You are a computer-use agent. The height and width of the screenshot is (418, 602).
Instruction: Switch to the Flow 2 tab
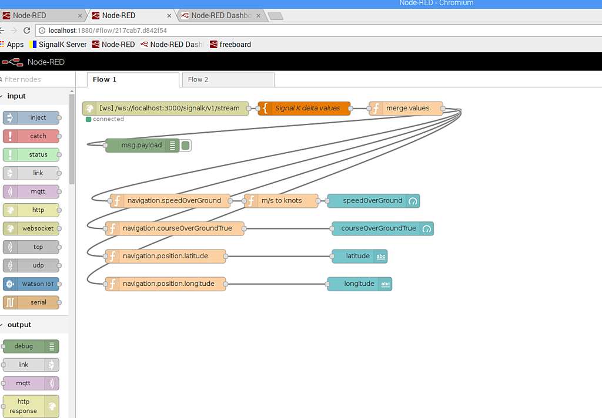(228, 79)
